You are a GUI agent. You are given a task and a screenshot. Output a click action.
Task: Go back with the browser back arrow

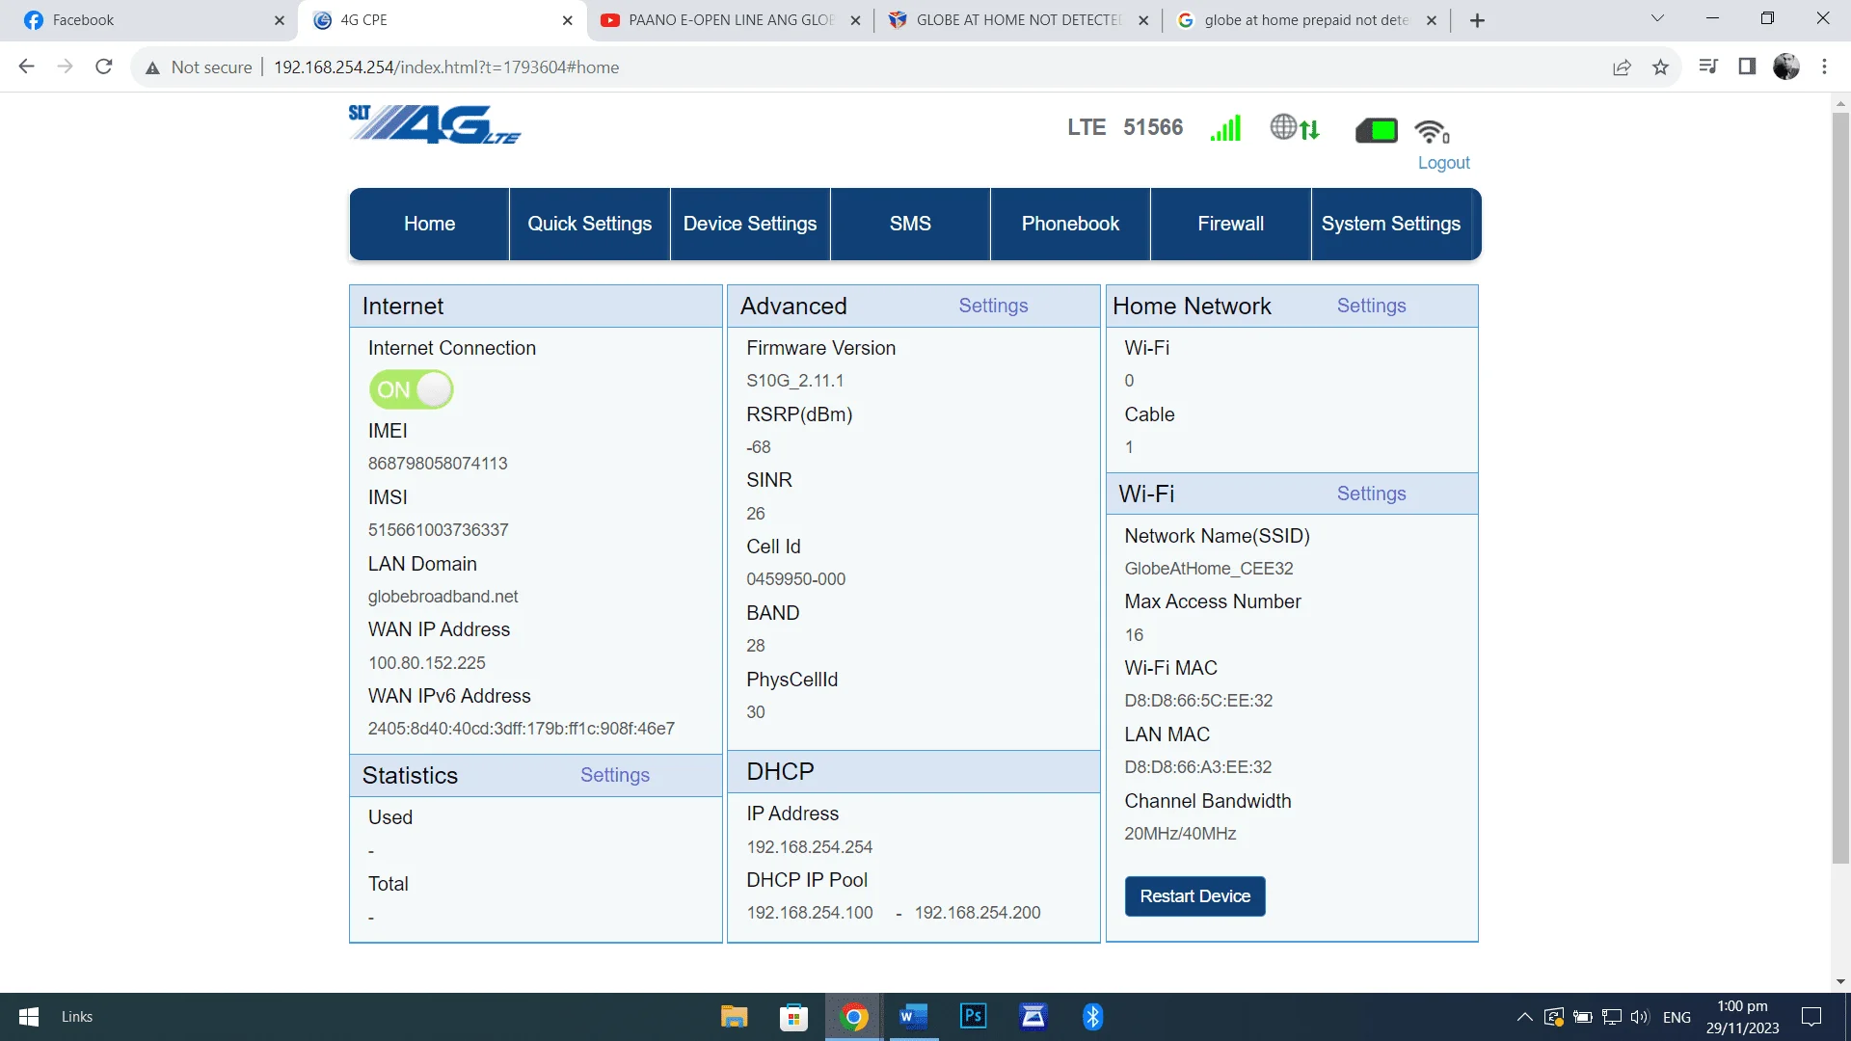click(26, 67)
